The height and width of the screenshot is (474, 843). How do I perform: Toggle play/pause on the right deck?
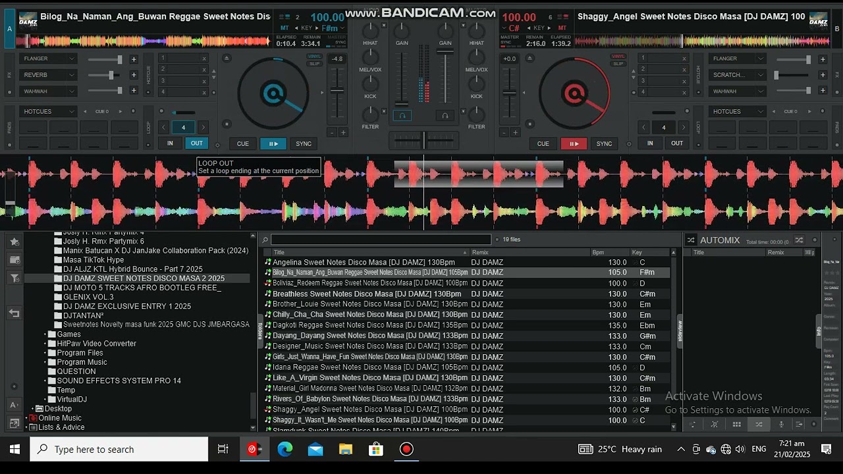[x=574, y=144]
